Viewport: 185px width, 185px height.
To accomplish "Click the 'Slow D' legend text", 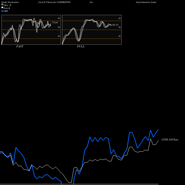I will point(7,5).
